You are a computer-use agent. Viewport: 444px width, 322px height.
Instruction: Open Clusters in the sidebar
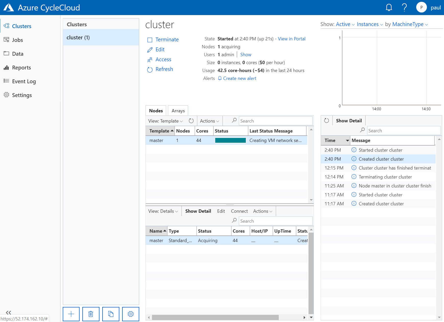tap(21, 26)
